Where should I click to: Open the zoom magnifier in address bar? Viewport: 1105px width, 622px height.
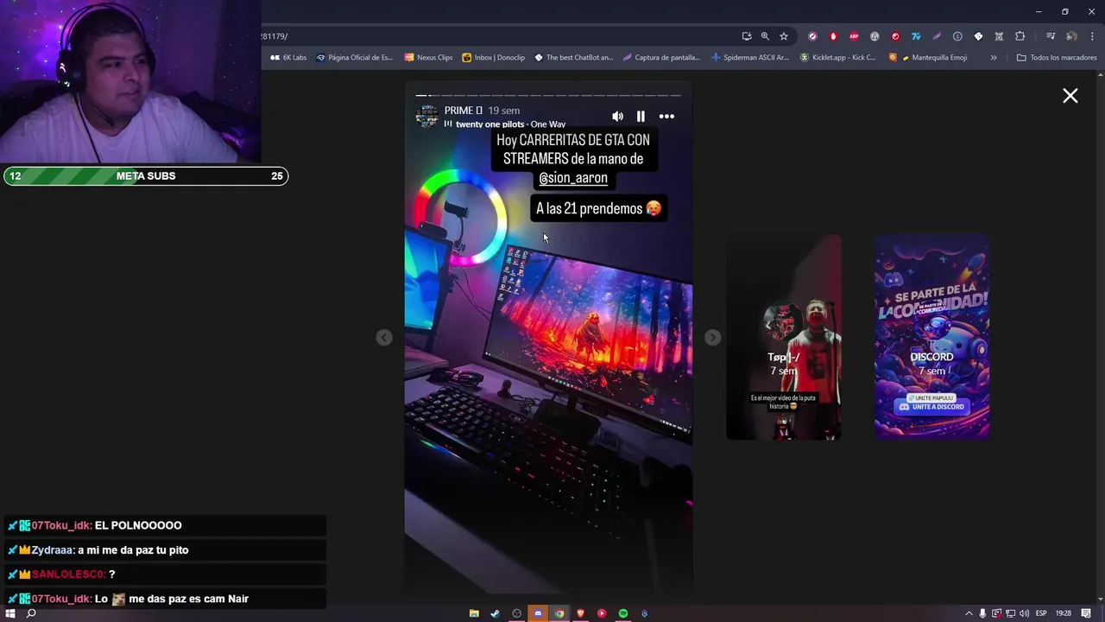pos(765,36)
